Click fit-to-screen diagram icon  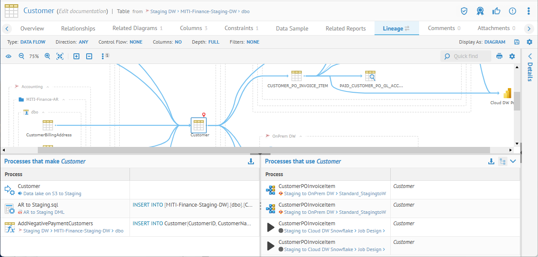pyautogui.click(x=60, y=56)
